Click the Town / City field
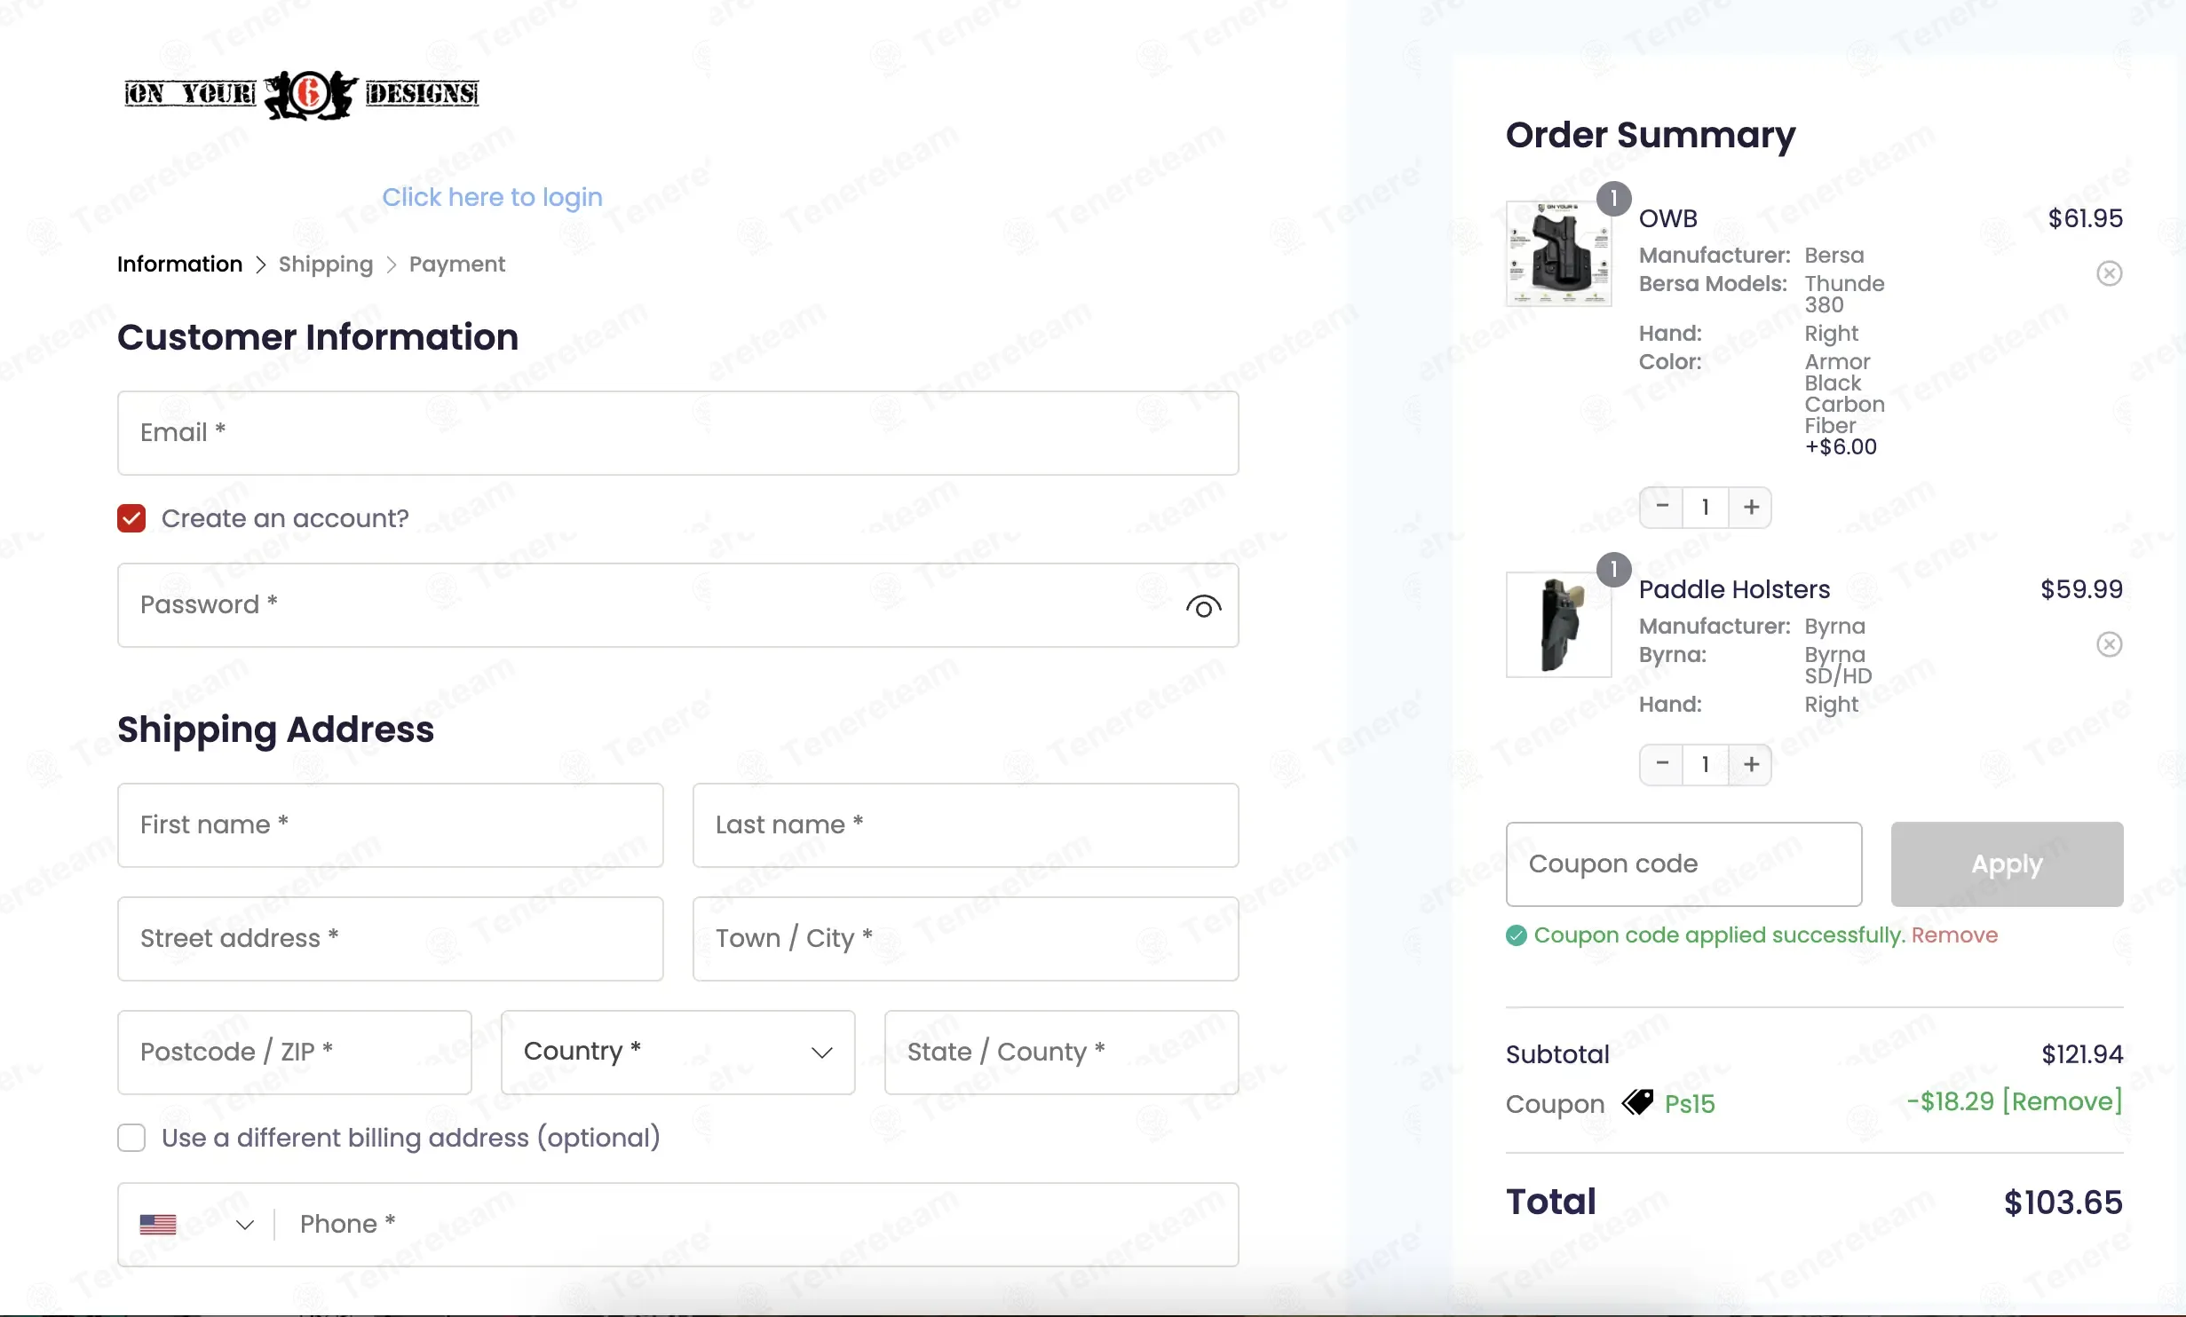Viewport: 2186px width, 1317px height. tap(965, 939)
